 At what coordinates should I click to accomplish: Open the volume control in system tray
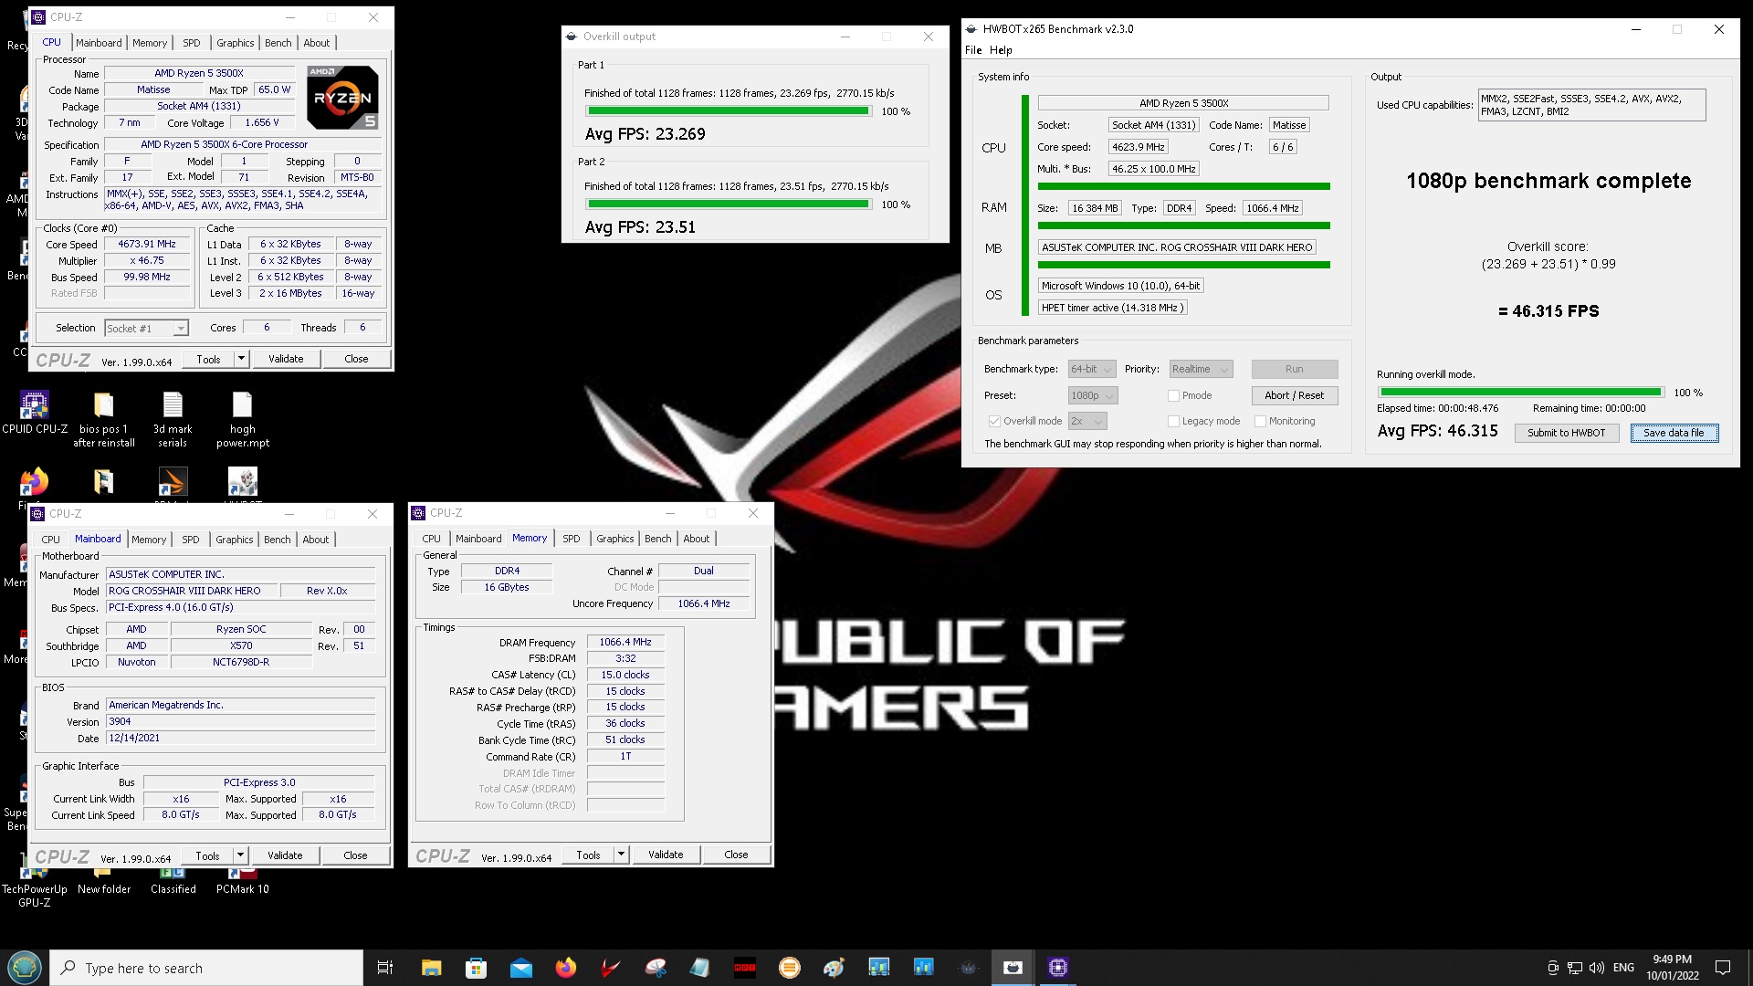point(1597,968)
